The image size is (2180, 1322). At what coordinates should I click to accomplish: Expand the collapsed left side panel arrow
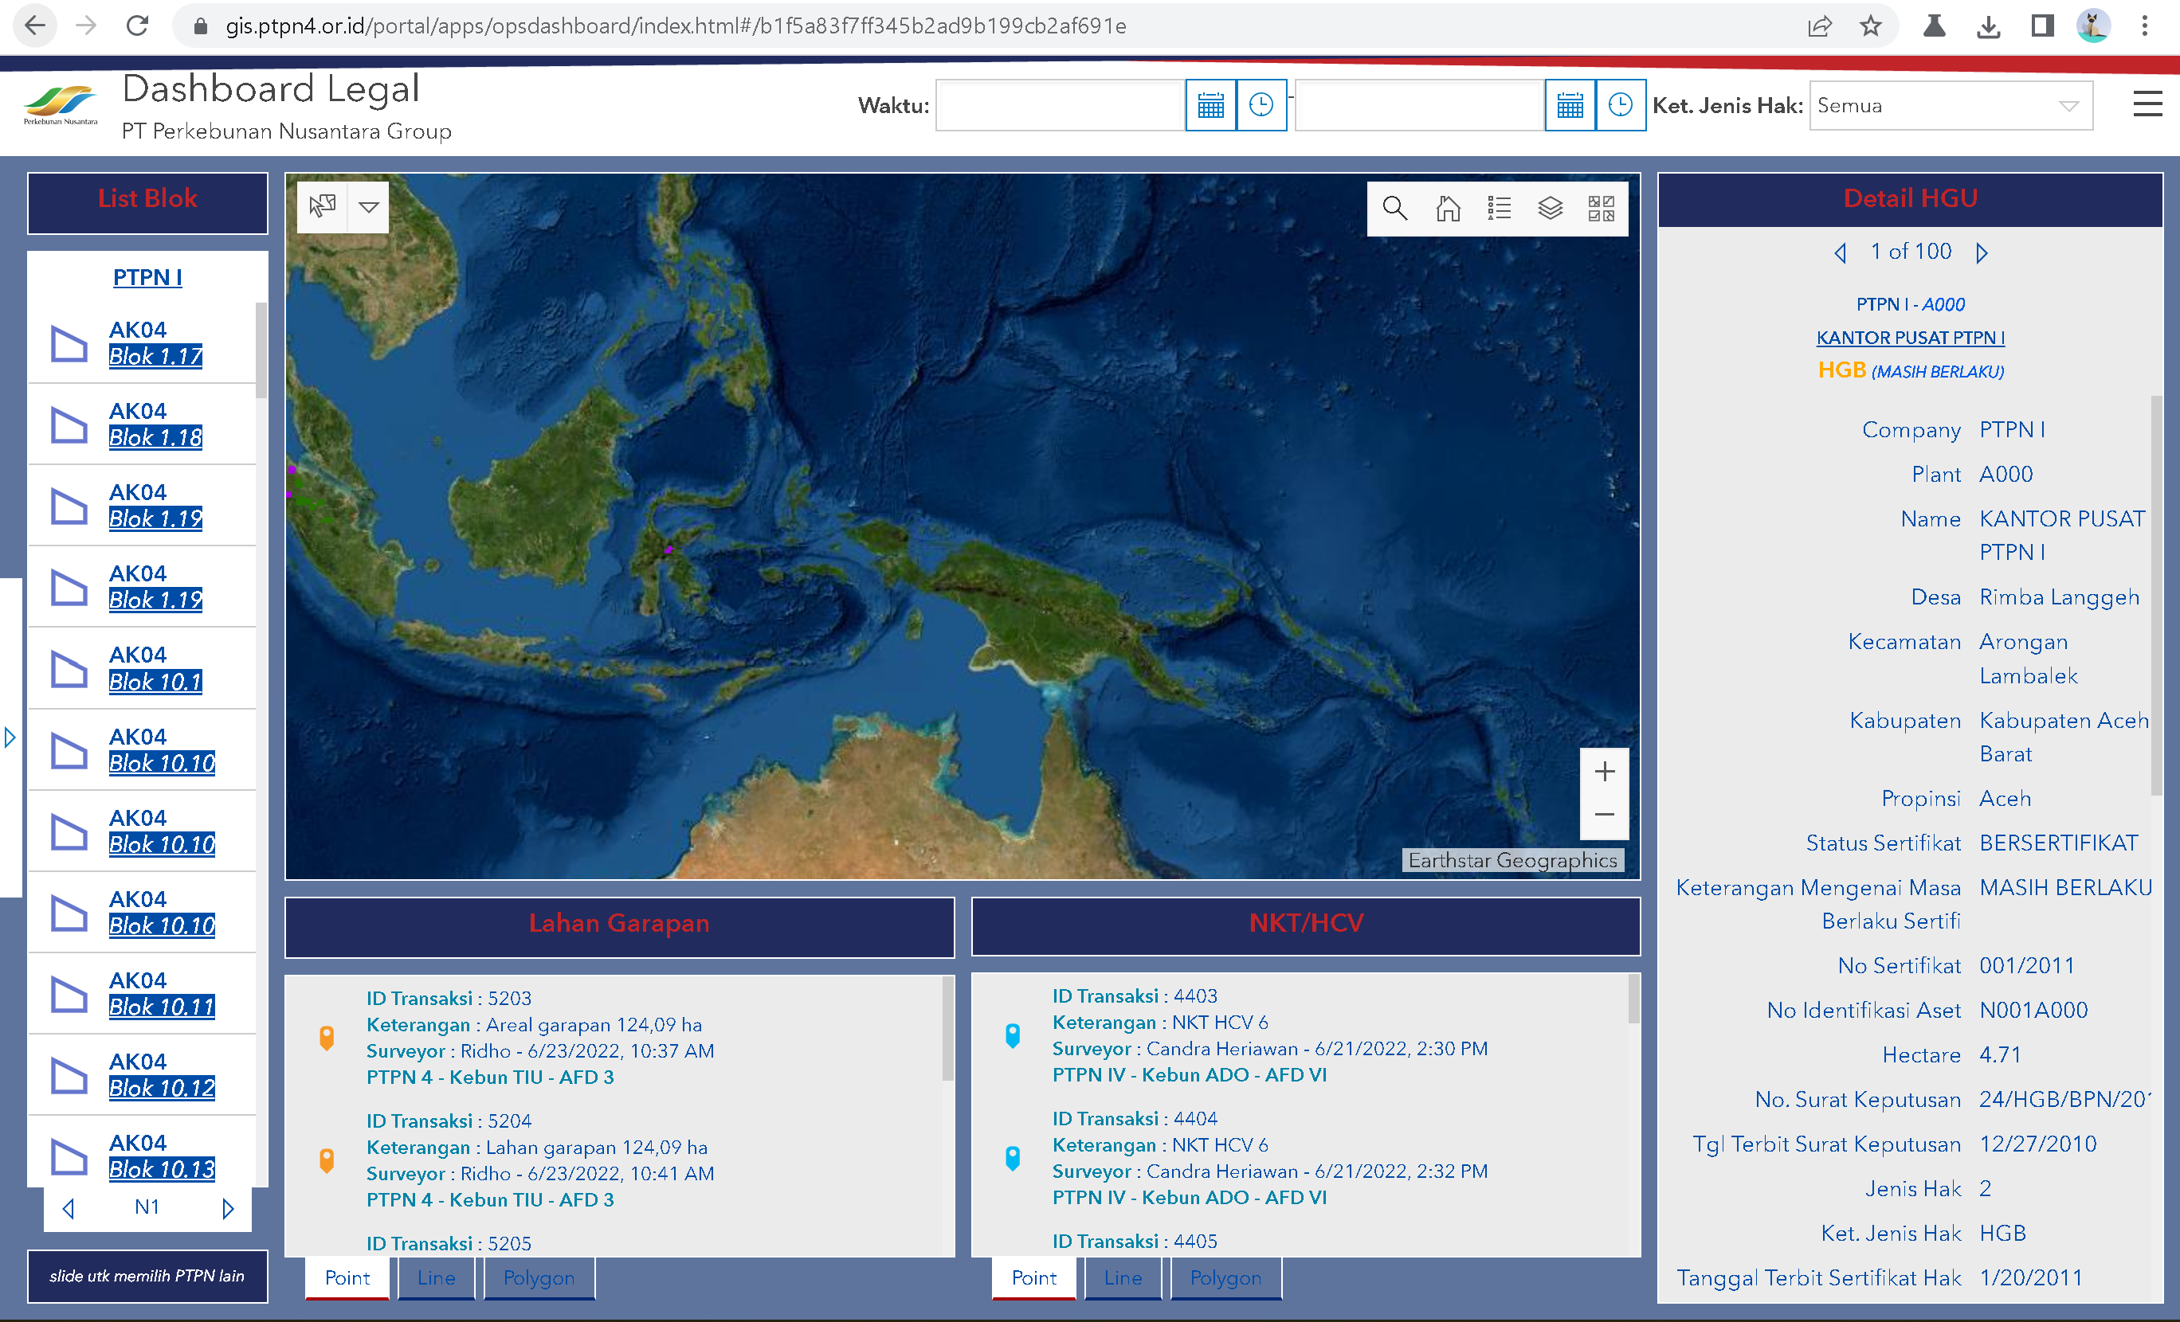pyautogui.click(x=10, y=737)
